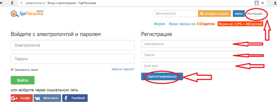The height and width of the screenshot is (102, 277).
Task: Reload the page with the refresh icon
Action: click(x=22, y=3)
